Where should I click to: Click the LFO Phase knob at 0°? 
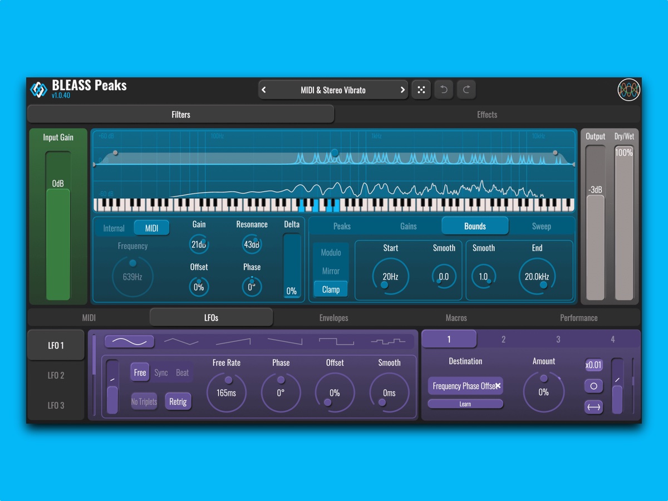click(x=281, y=392)
